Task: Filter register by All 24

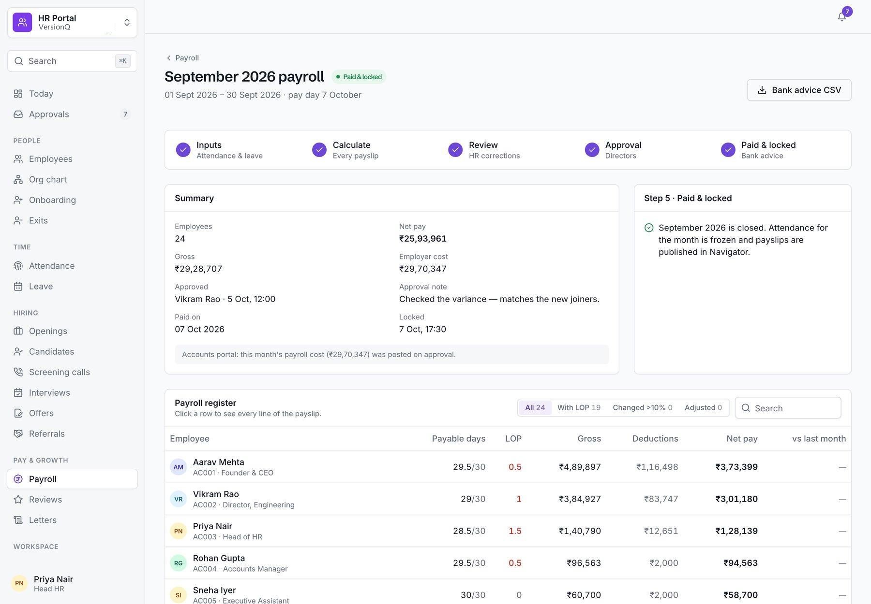Action: click(535, 408)
